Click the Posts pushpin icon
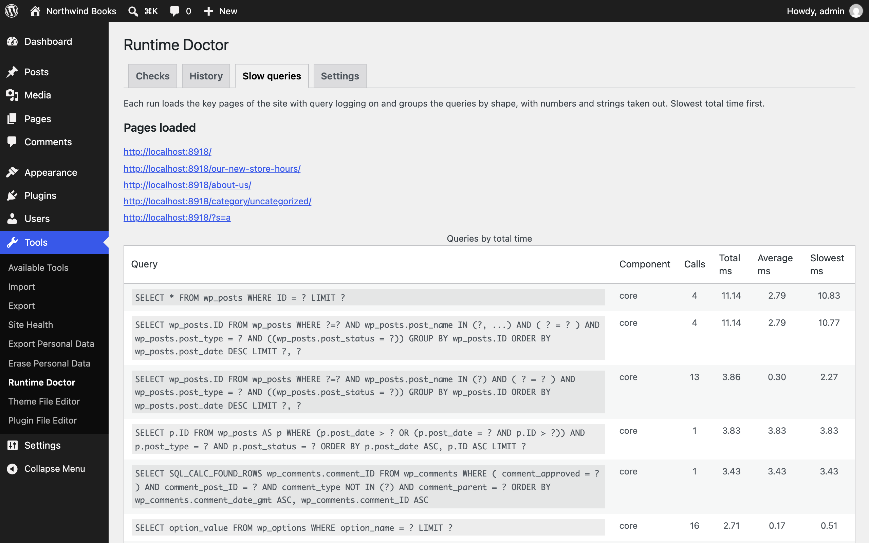Viewport: 869px width, 543px height. [12, 72]
